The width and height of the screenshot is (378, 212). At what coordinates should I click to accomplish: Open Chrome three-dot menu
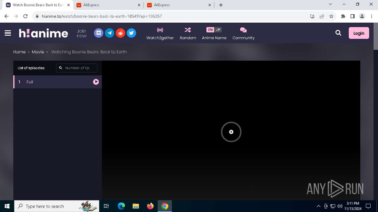372,16
